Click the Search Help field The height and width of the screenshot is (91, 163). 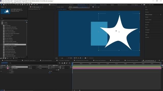click(154, 5)
